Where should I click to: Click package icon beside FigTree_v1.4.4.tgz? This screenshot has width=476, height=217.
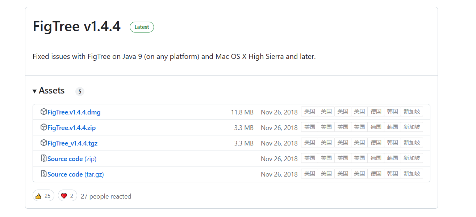(44, 143)
